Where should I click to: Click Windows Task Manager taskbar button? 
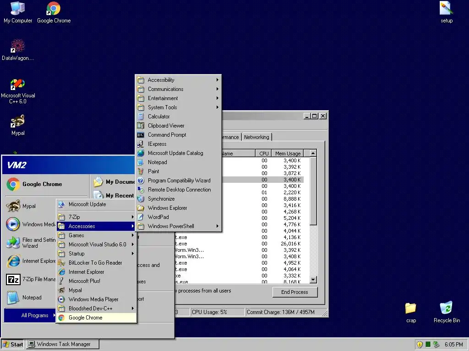(63, 345)
